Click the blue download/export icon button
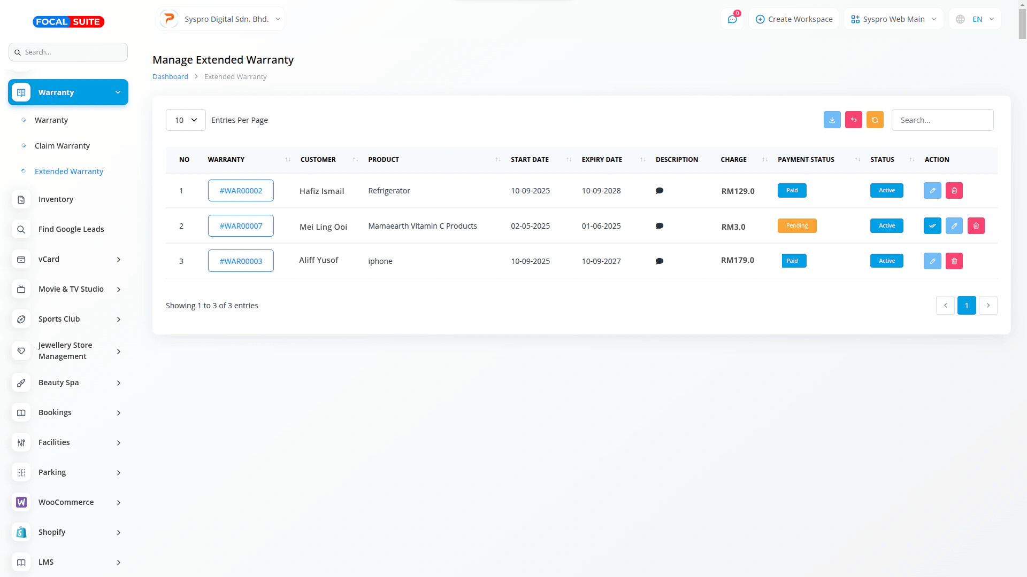Image resolution: width=1027 pixels, height=577 pixels. point(832,120)
